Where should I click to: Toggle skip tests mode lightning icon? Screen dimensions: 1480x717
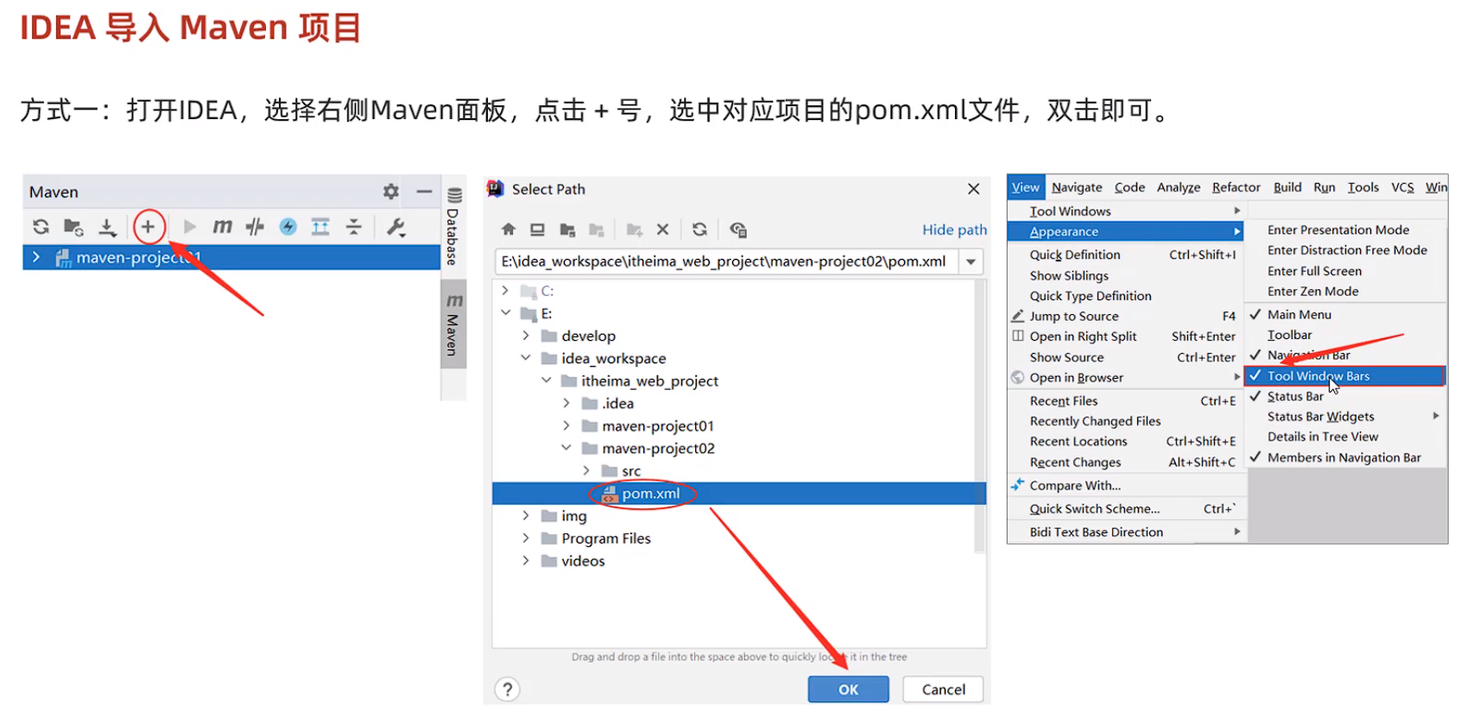coord(288,227)
